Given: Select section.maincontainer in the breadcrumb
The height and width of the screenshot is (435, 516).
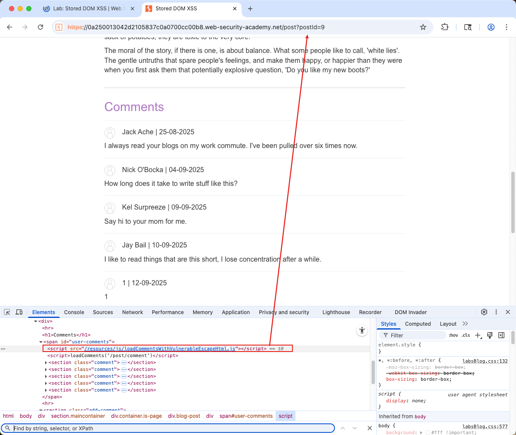Looking at the screenshot, I should (78, 416).
